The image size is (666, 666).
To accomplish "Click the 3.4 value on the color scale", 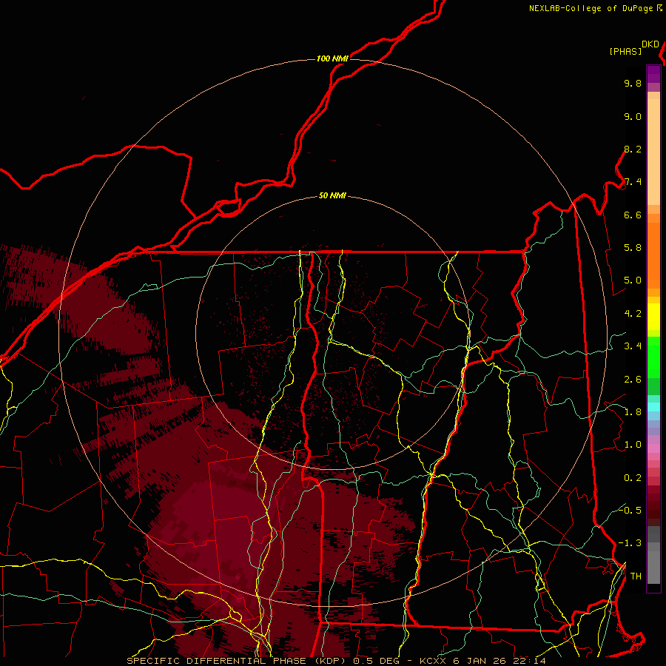I will pos(633,346).
